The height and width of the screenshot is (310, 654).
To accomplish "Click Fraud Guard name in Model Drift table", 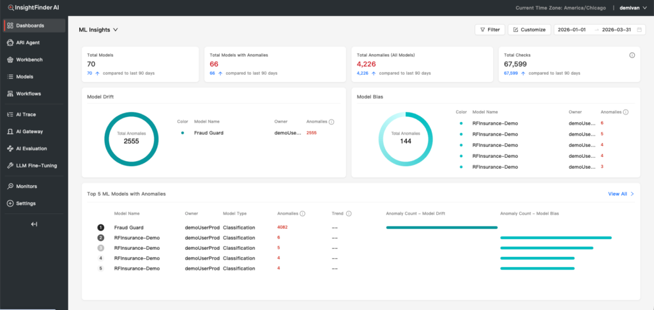I will click(x=209, y=133).
